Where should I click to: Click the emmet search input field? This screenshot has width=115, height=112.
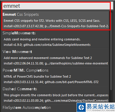coord(58,6)
